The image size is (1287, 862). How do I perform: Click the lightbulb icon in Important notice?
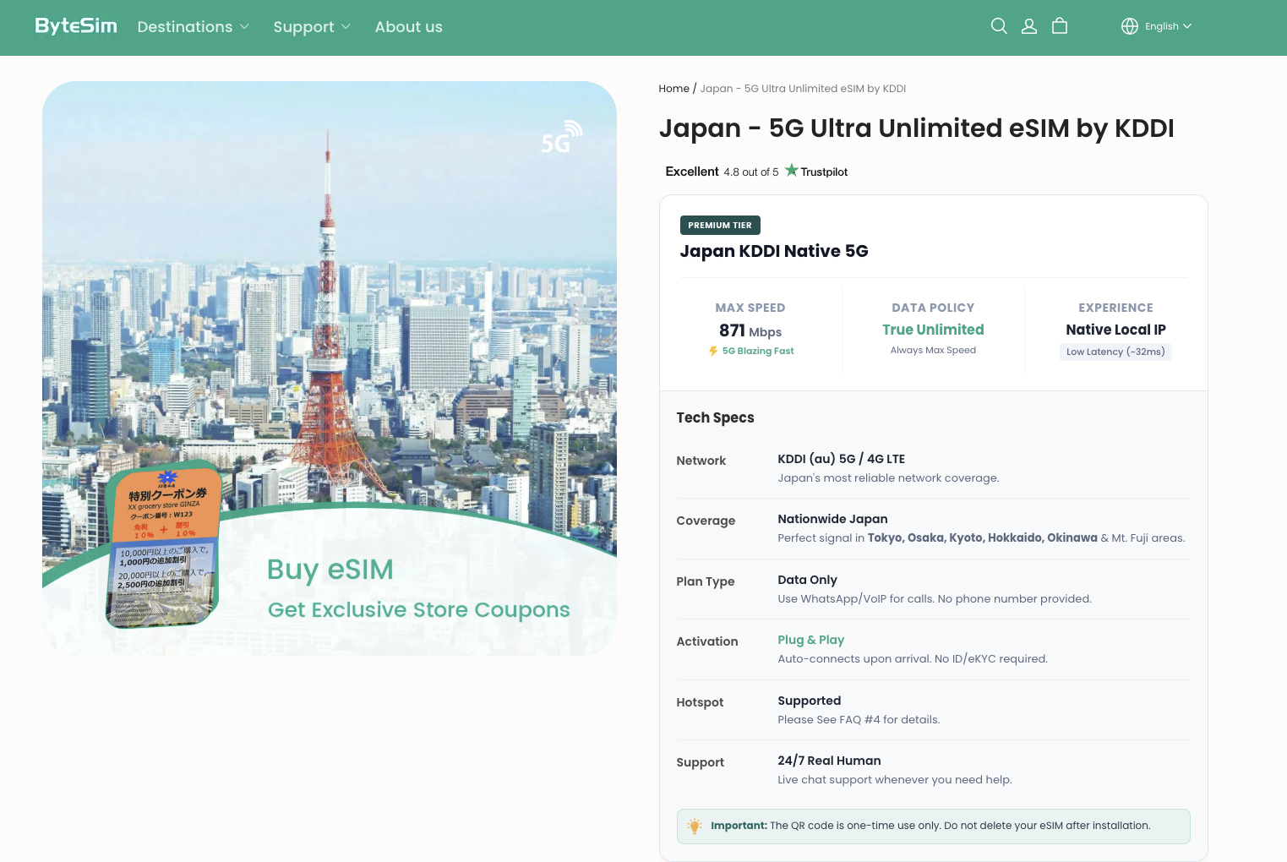click(695, 826)
